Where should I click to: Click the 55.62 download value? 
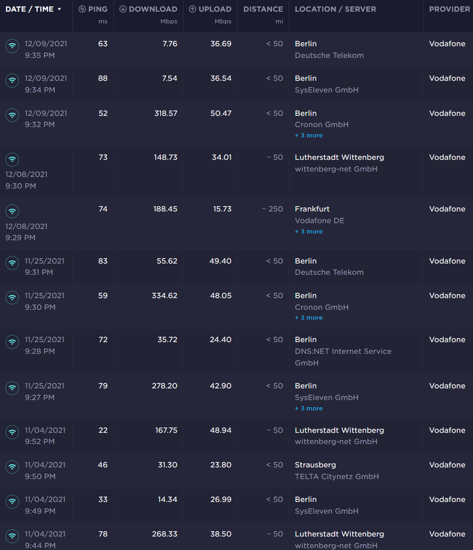pos(167,261)
